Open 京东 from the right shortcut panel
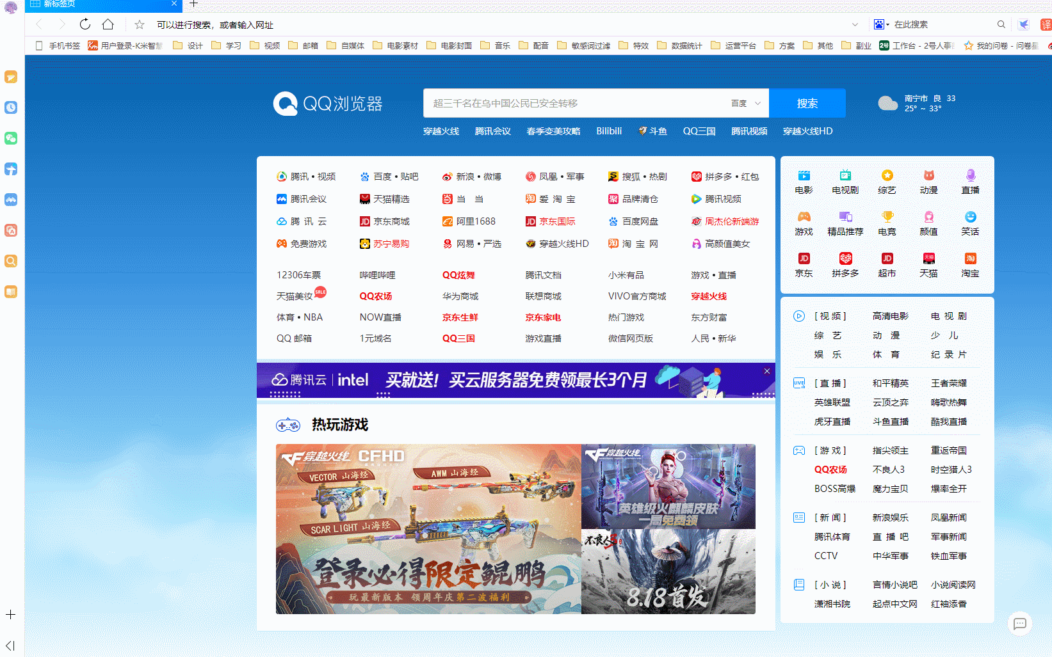 [804, 265]
